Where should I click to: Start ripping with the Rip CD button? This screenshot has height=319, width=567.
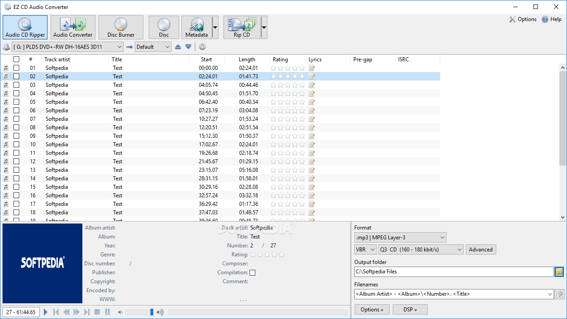point(242,27)
